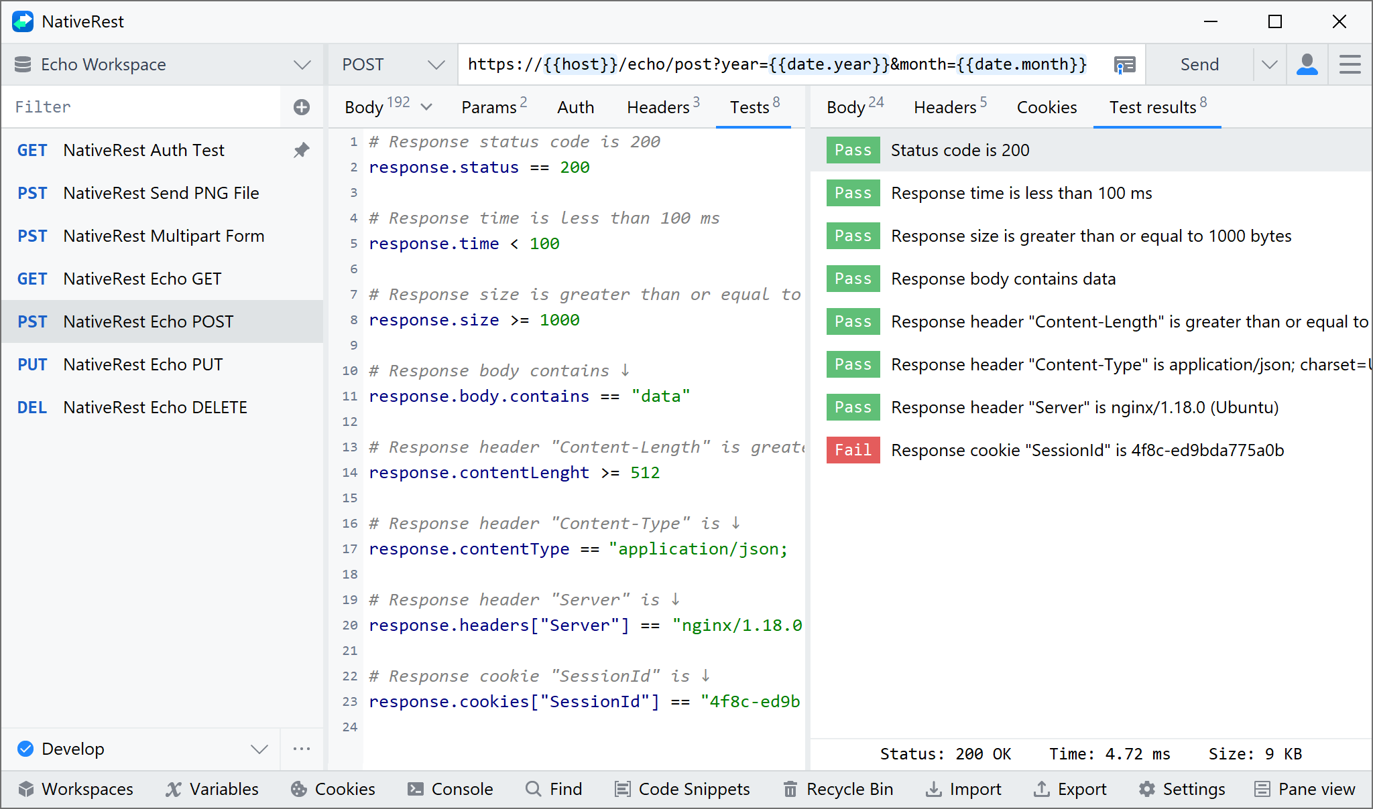Toggle the Develop environment checkmark
The height and width of the screenshot is (809, 1373).
pyautogui.click(x=25, y=749)
